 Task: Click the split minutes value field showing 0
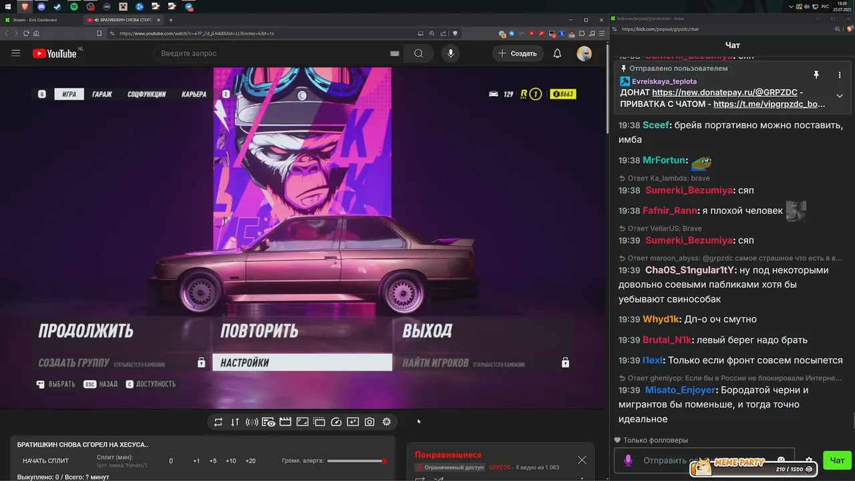pos(171,461)
